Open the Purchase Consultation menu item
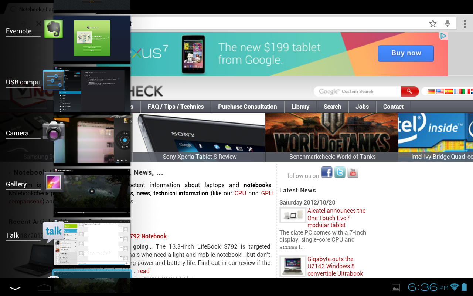This screenshot has width=473, height=296. click(248, 107)
